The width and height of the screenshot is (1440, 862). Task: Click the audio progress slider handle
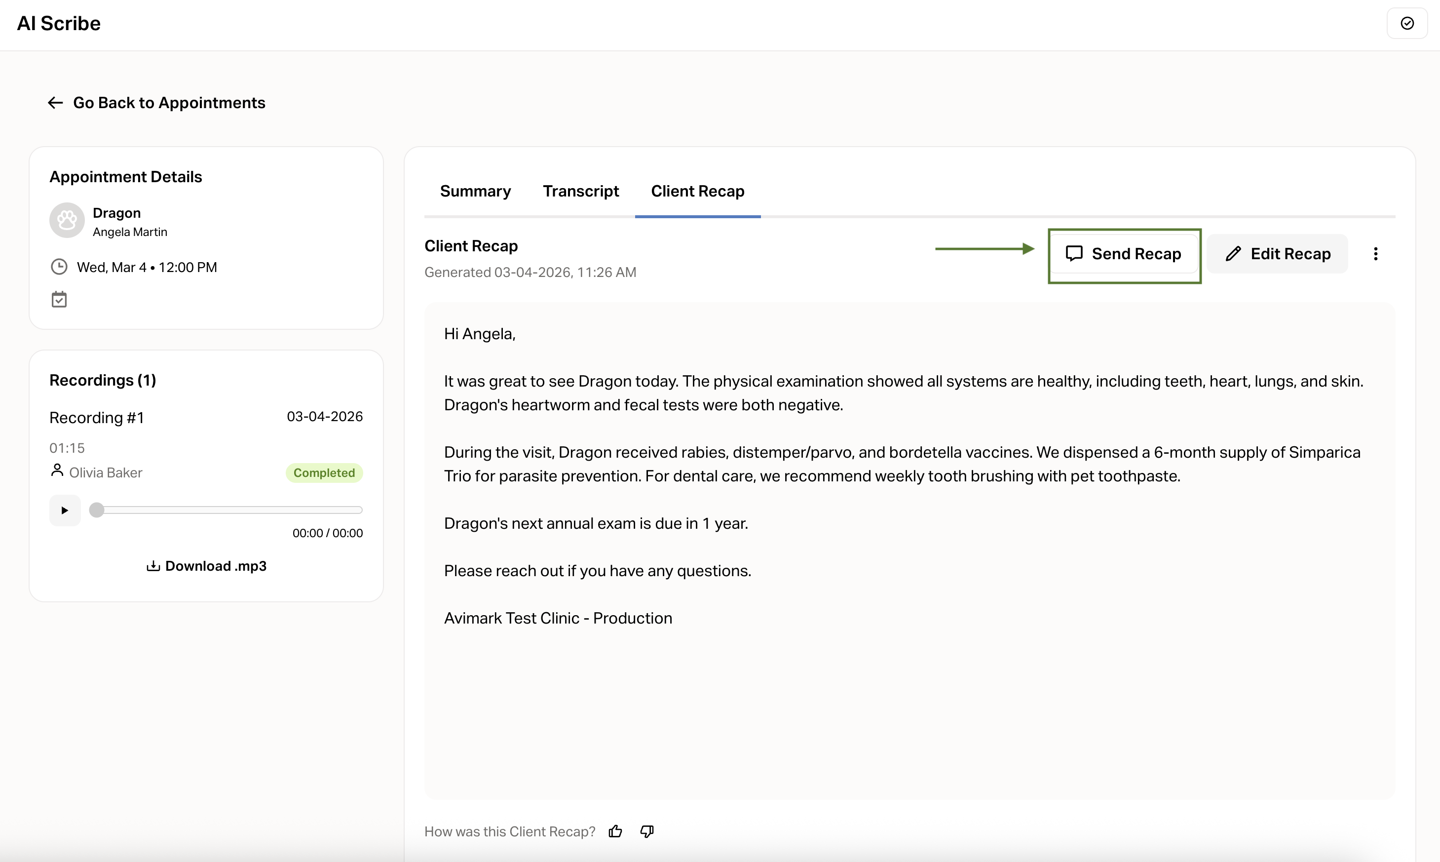97,510
